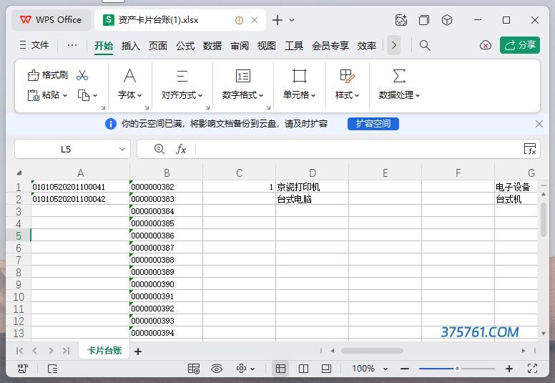The height and width of the screenshot is (383, 555).
Task: Click the scissors Cut icon
Action: click(x=82, y=75)
